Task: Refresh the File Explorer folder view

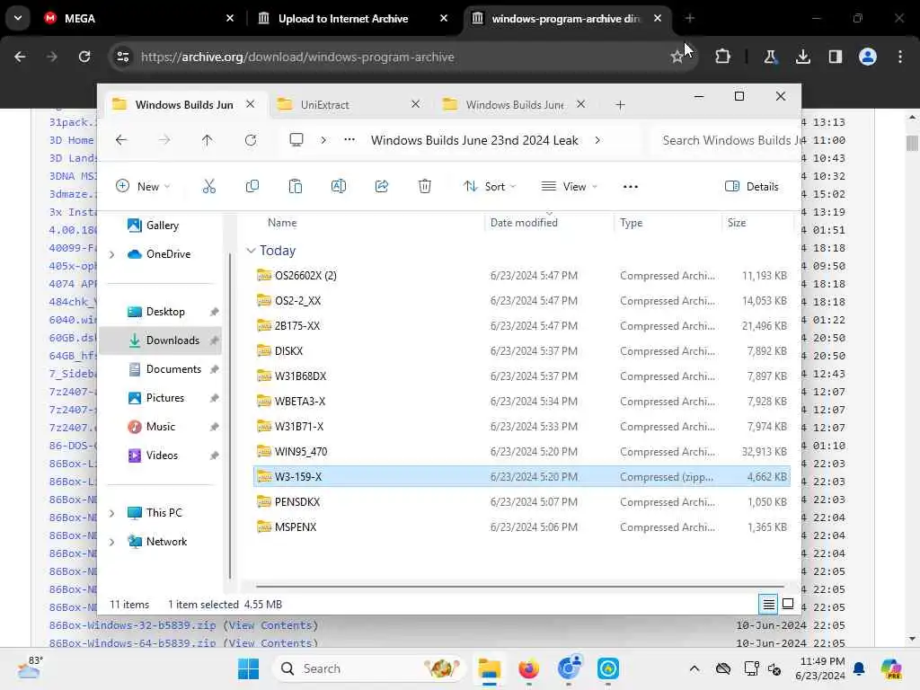Action: tap(251, 140)
